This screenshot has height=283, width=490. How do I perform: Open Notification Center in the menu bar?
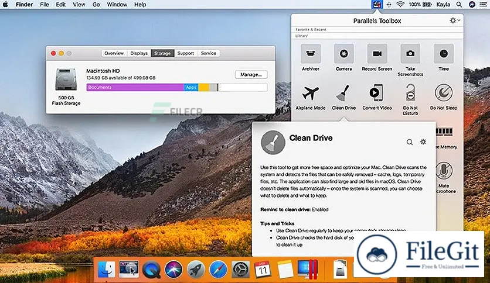point(483,4)
